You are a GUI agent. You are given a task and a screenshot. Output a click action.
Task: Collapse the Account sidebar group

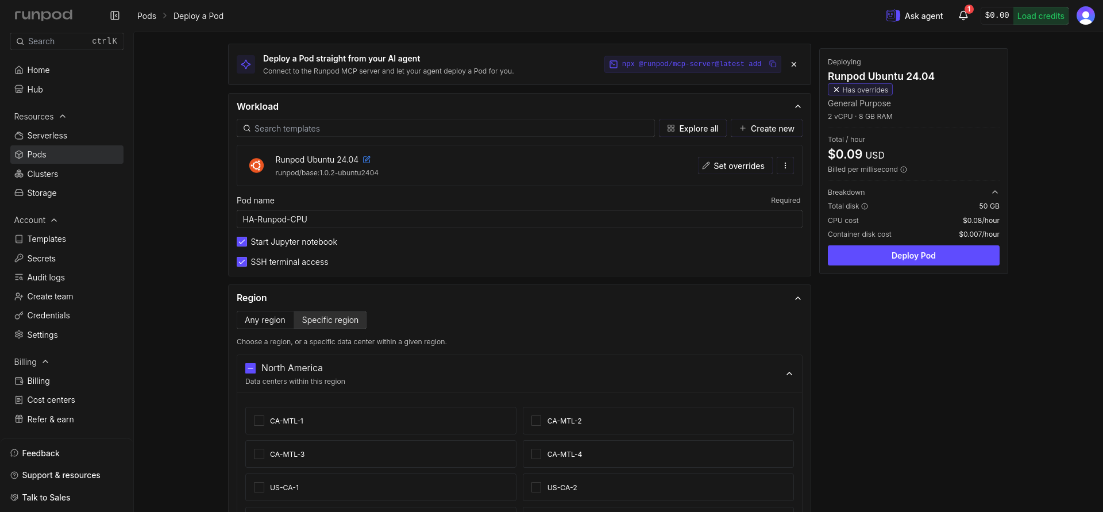54,220
